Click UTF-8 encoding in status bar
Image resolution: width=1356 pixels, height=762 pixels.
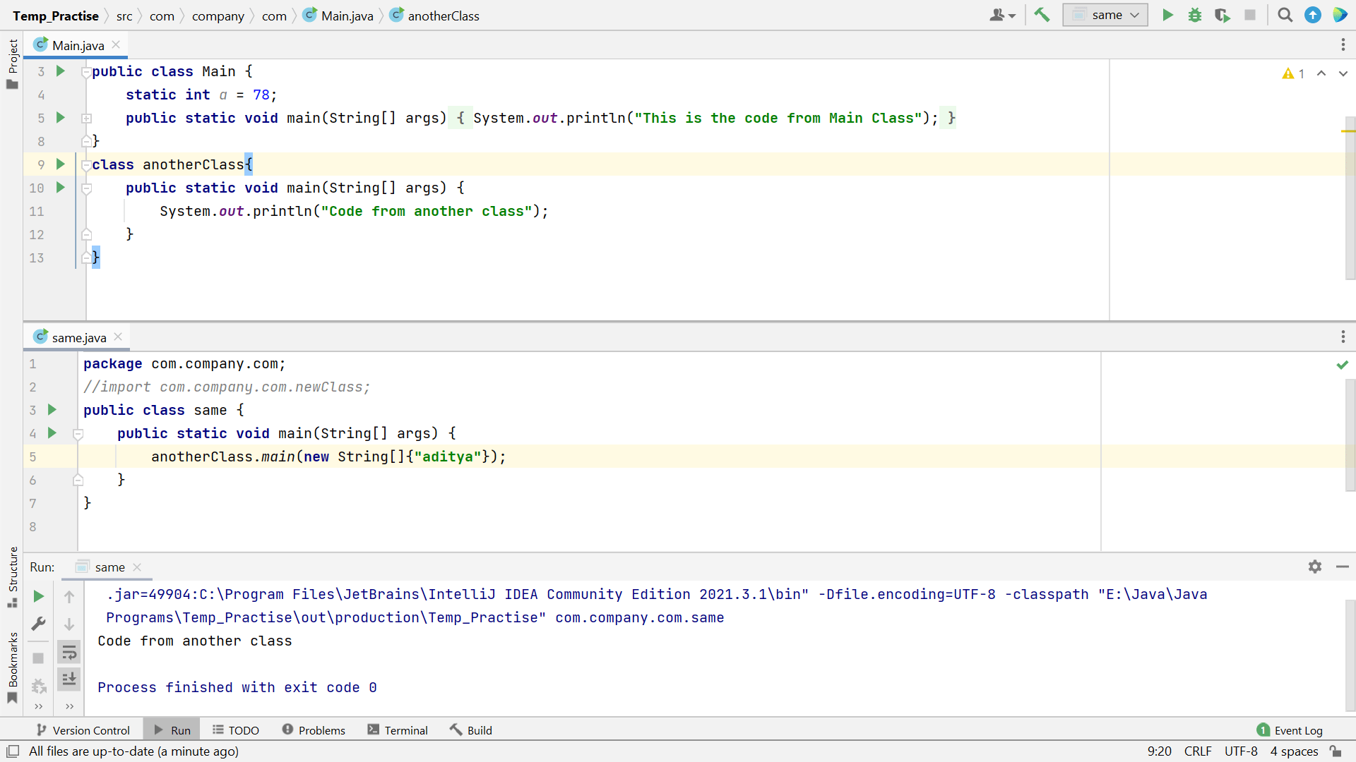pyautogui.click(x=1240, y=751)
